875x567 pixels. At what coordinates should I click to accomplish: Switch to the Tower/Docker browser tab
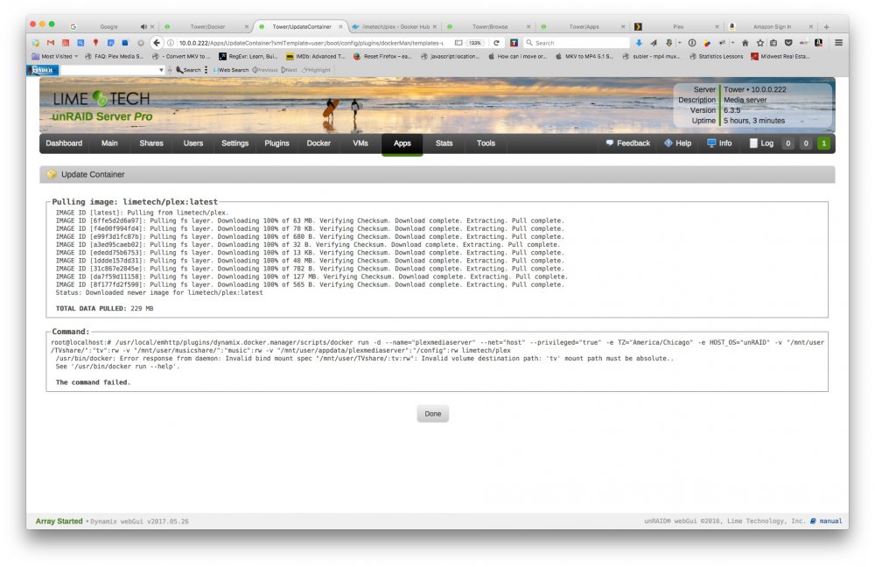click(207, 26)
